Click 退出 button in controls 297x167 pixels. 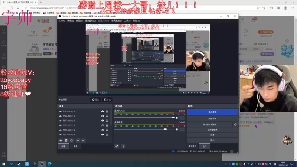[x=212, y=140]
